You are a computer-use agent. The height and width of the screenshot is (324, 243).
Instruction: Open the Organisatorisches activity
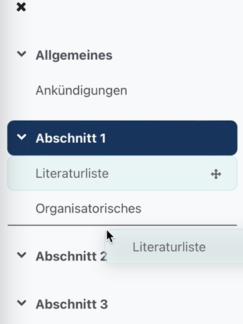(x=89, y=209)
